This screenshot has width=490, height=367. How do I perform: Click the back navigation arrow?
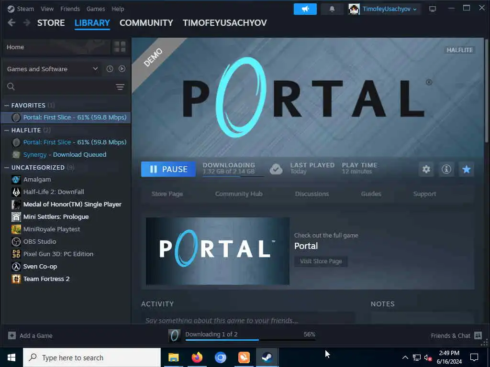point(11,23)
